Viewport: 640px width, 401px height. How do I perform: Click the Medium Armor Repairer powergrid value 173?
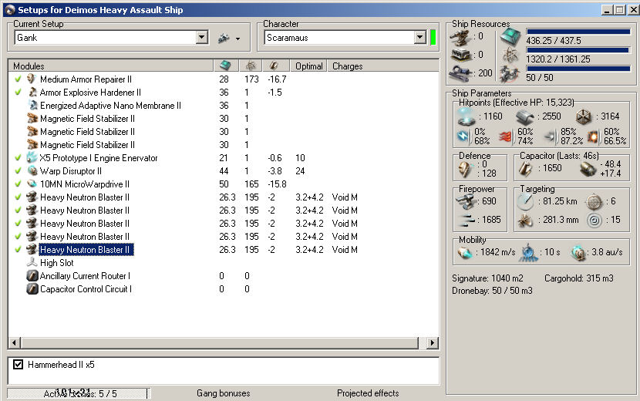(251, 79)
